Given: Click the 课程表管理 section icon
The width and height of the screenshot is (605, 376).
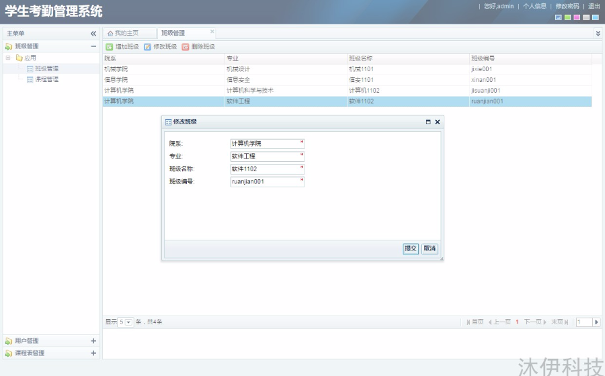Looking at the screenshot, I should coord(9,353).
